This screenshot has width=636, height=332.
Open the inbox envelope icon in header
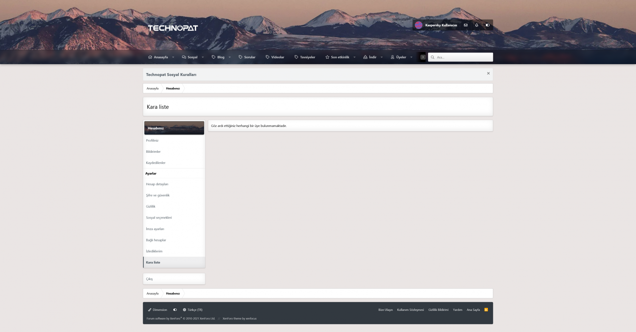click(x=465, y=25)
